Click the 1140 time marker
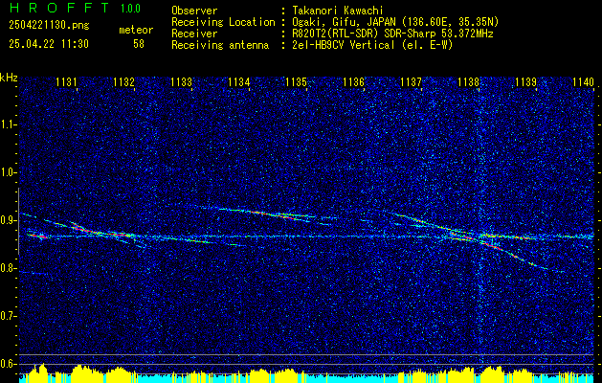Screen dimensions: 602x383 coord(583,81)
